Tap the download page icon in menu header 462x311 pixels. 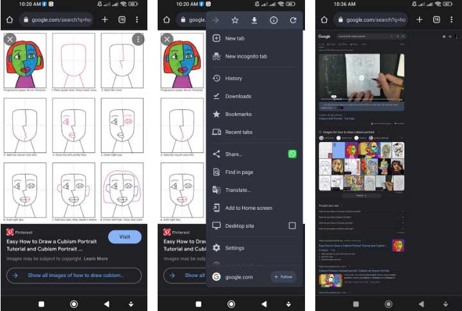[x=254, y=20]
